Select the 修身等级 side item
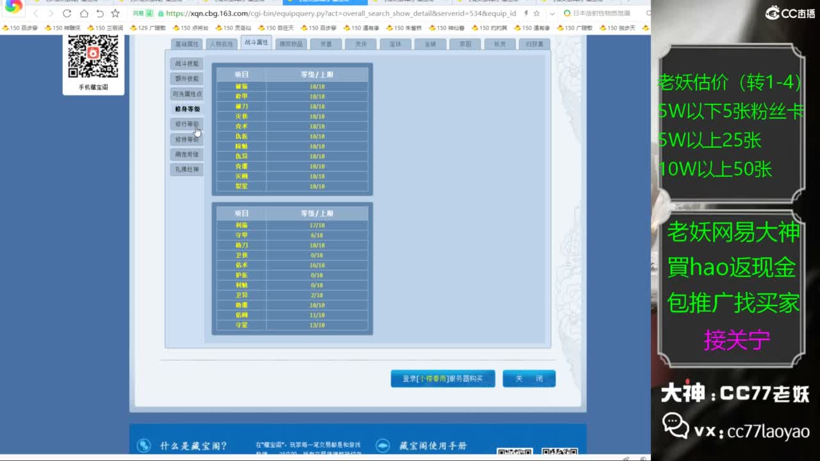 tap(187, 109)
